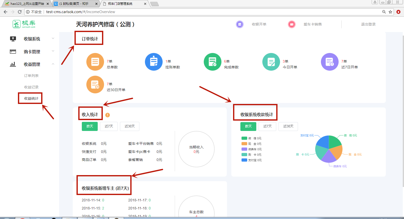The image size is (404, 219).
Task: Switch 收银系统收款统计 to 近7天
Action: (x=267, y=126)
